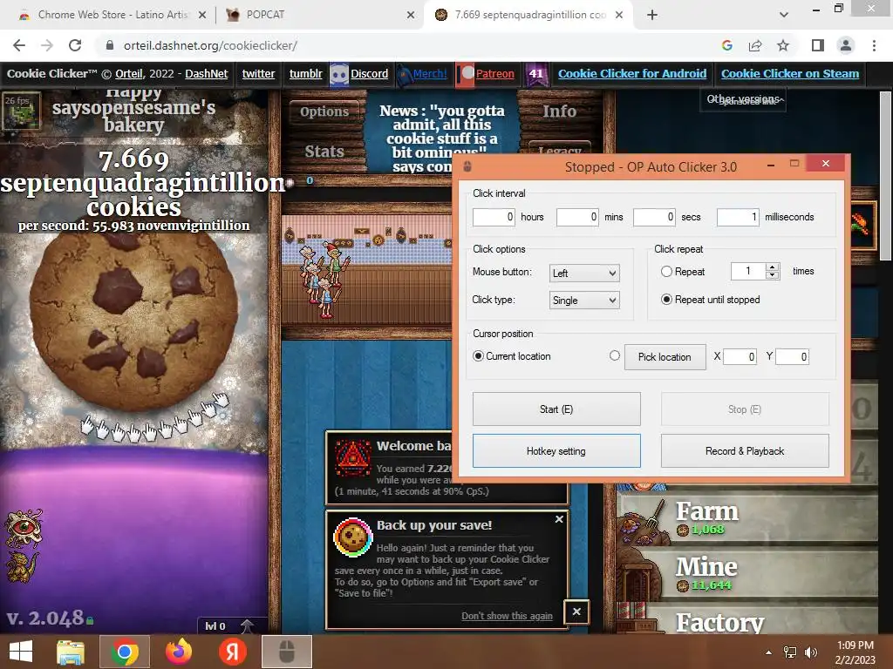Select Current location radio button
Image resolution: width=893 pixels, height=669 pixels.
click(479, 355)
